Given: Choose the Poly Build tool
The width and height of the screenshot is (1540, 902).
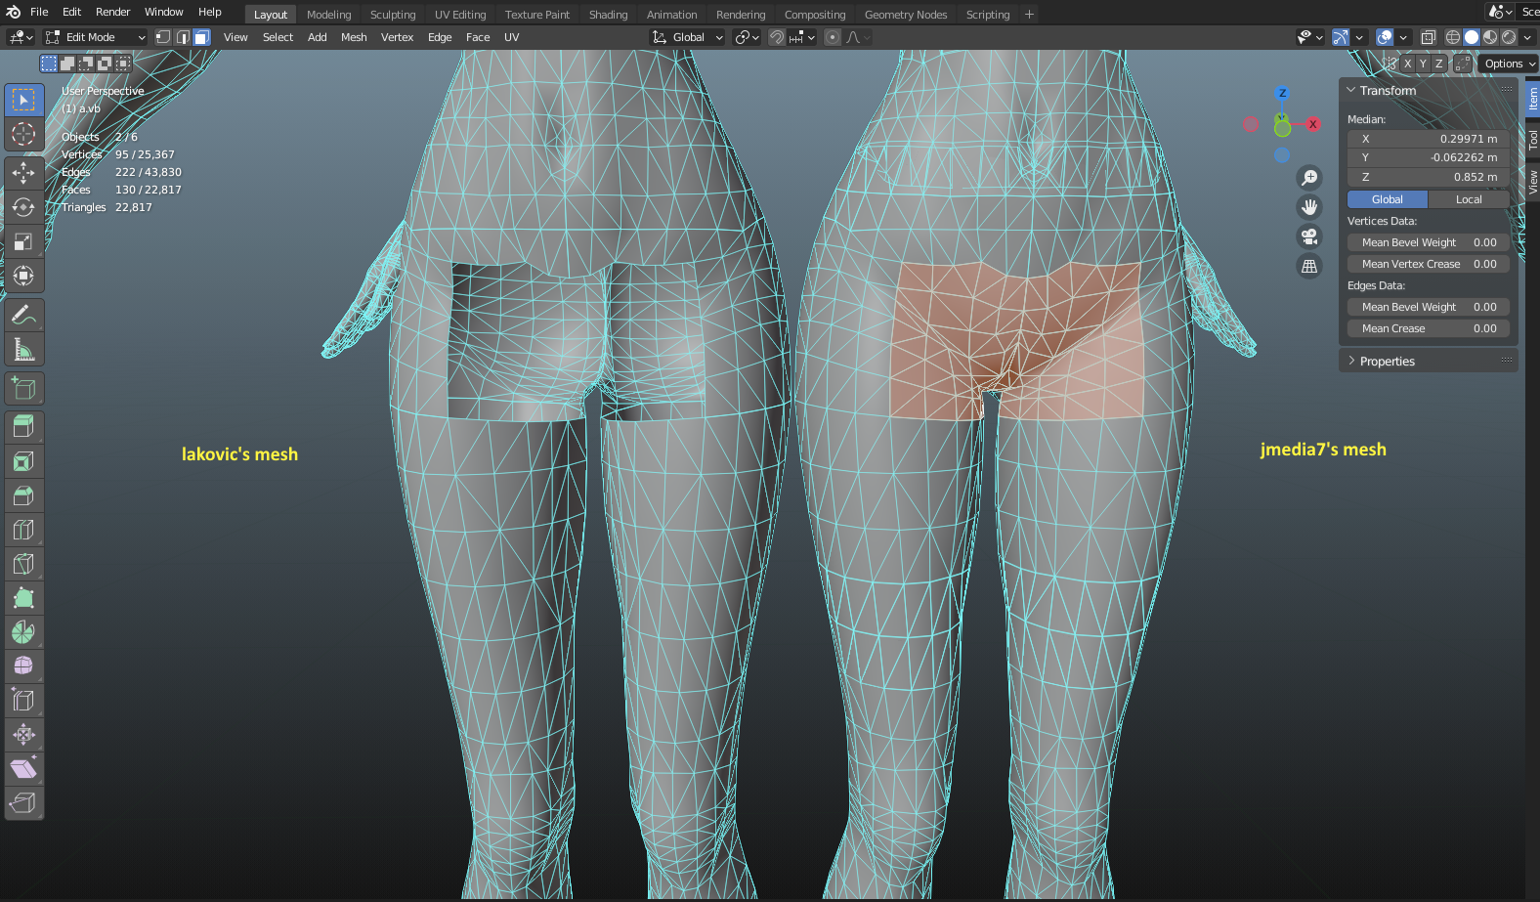Looking at the screenshot, I should click(x=23, y=598).
